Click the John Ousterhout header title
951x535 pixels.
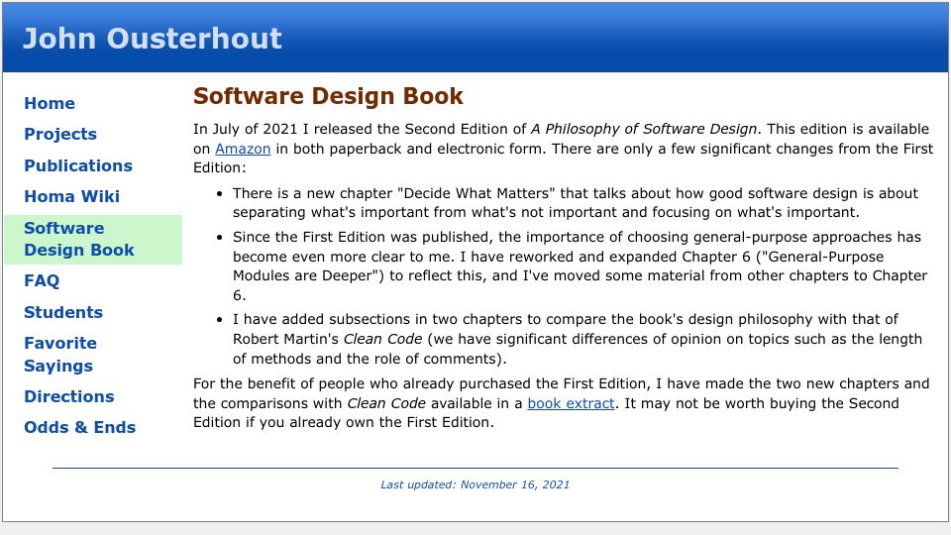point(153,39)
